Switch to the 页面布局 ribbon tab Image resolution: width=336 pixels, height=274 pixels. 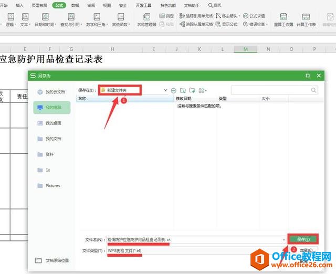pyautogui.click(x=39, y=5)
